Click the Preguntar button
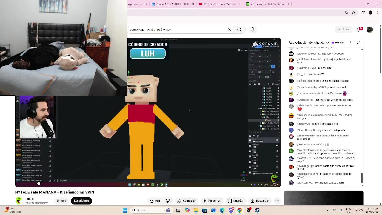The image size is (382, 215). (212, 201)
